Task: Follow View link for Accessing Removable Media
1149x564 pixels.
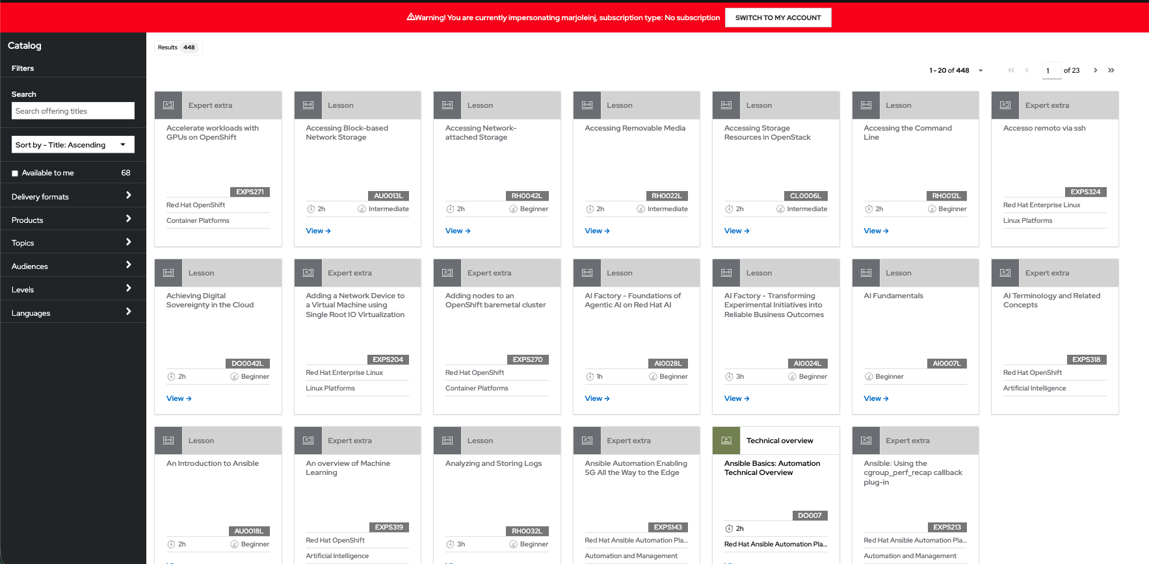Action: pos(598,231)
